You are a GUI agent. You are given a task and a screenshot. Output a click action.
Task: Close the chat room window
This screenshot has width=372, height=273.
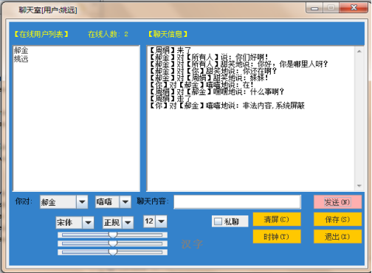[354, 8]
